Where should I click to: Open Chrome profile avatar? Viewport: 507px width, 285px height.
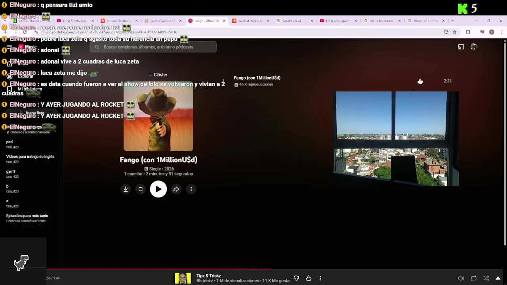pos(492,32)
